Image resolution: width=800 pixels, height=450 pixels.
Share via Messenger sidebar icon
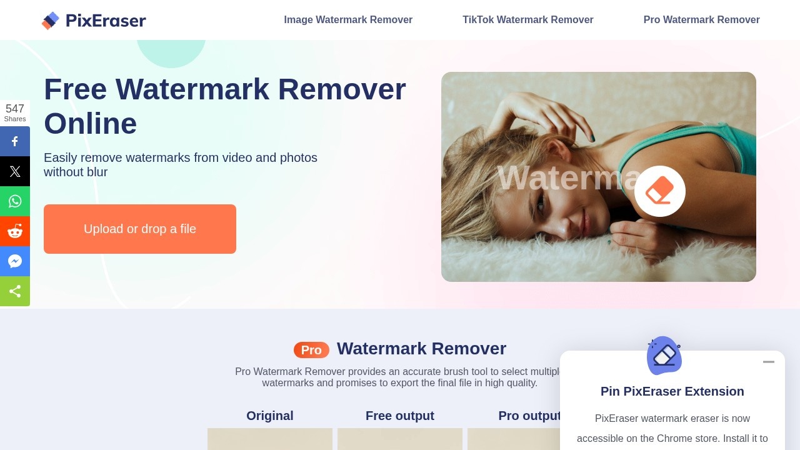click(15, 261)
